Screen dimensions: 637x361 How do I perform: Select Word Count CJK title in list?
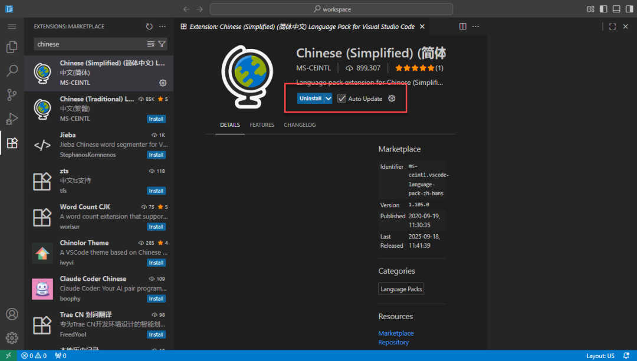(x=85, y=206)
